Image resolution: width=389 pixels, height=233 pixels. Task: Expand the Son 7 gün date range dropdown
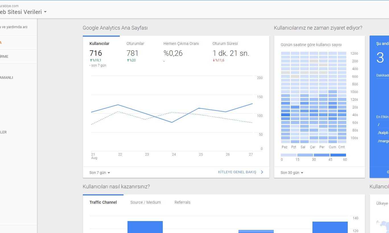pyautogui.click(x=100, y=173)
